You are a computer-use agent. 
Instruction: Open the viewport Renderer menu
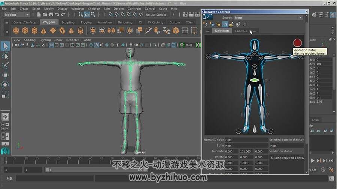point(72,40)
